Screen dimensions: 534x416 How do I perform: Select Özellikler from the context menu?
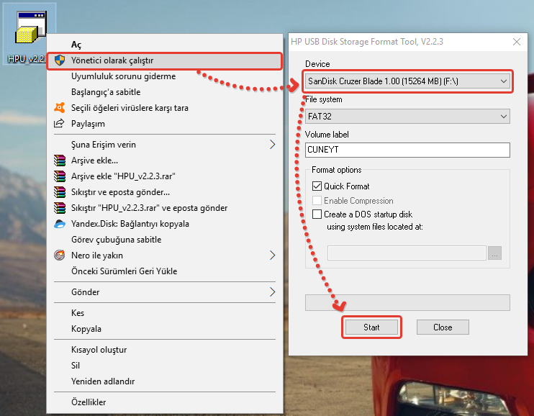[x=89, y=402]
